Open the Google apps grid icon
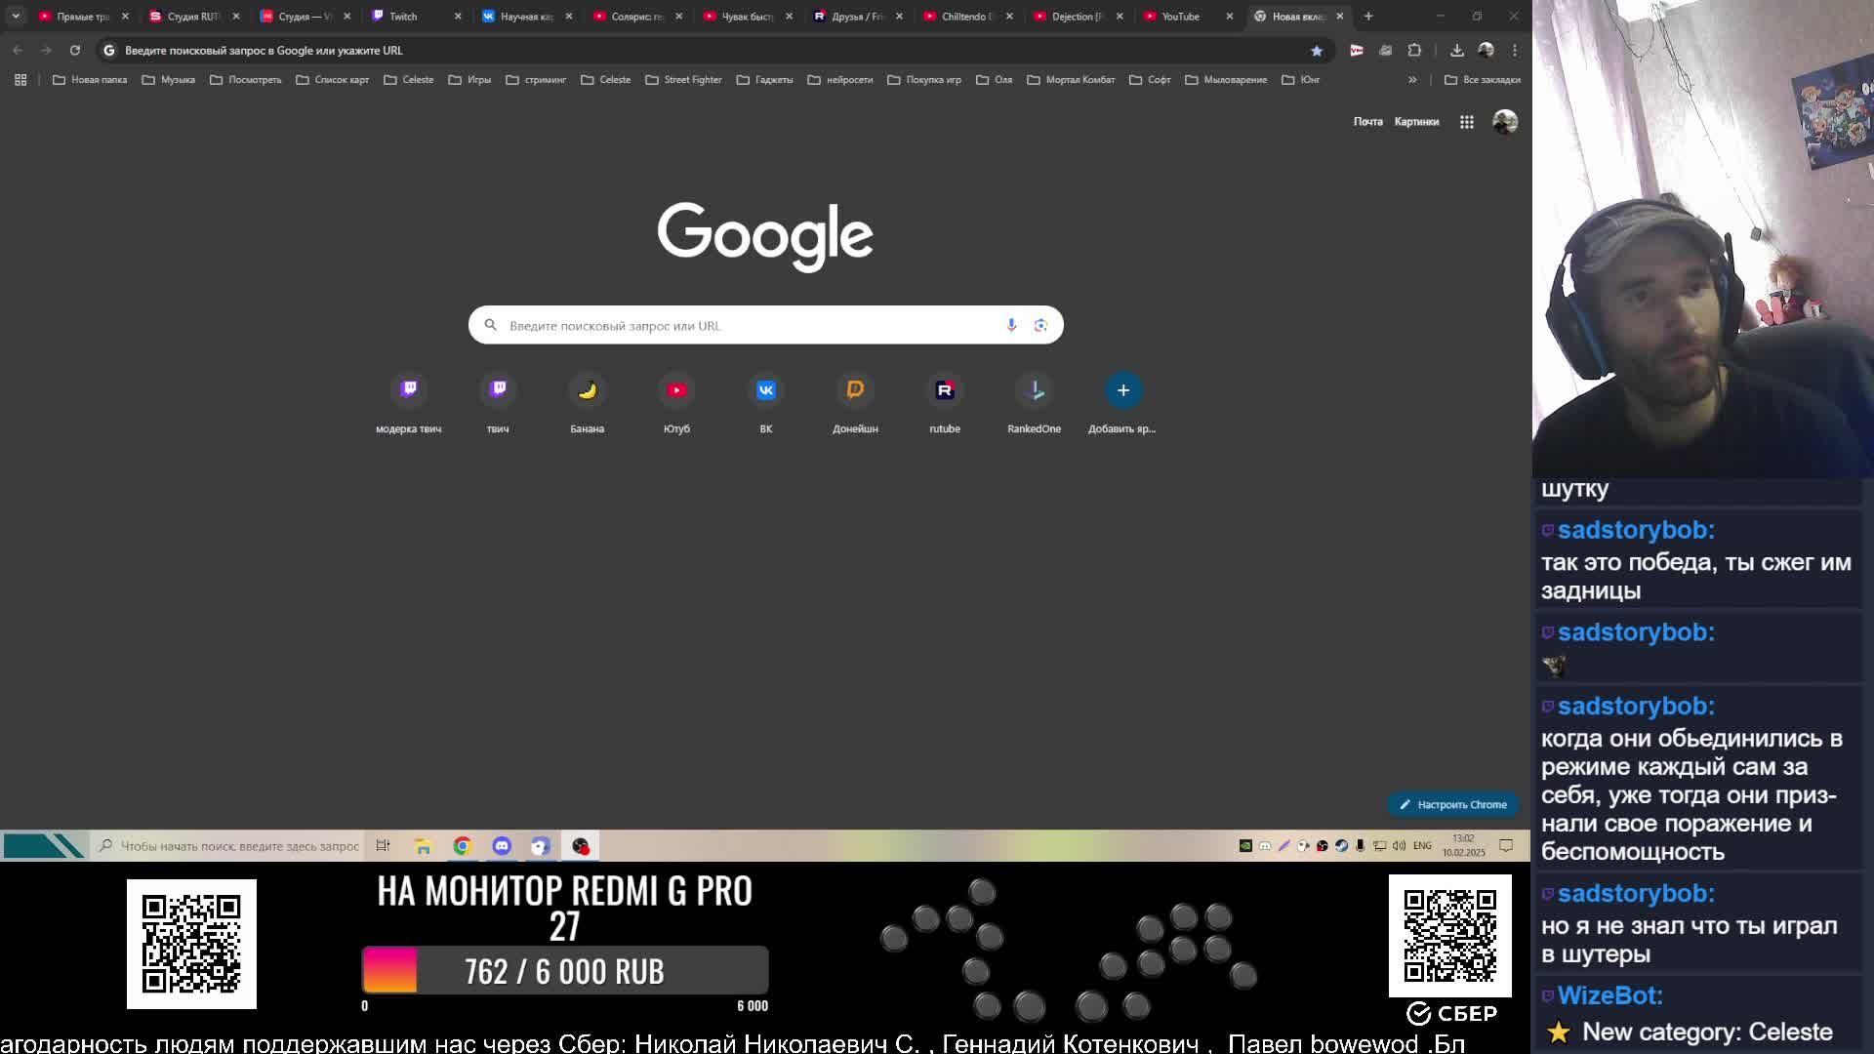Screen dimensions: 1874x1054 (1466, 122)
